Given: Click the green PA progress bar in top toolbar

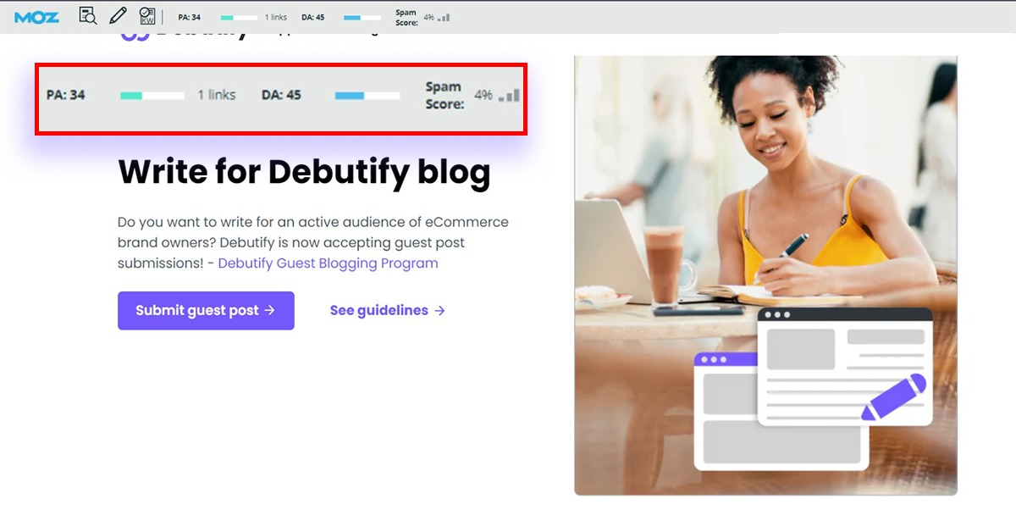Looking at the screenshot, I should pyautogui.click(x=238, y=17).
